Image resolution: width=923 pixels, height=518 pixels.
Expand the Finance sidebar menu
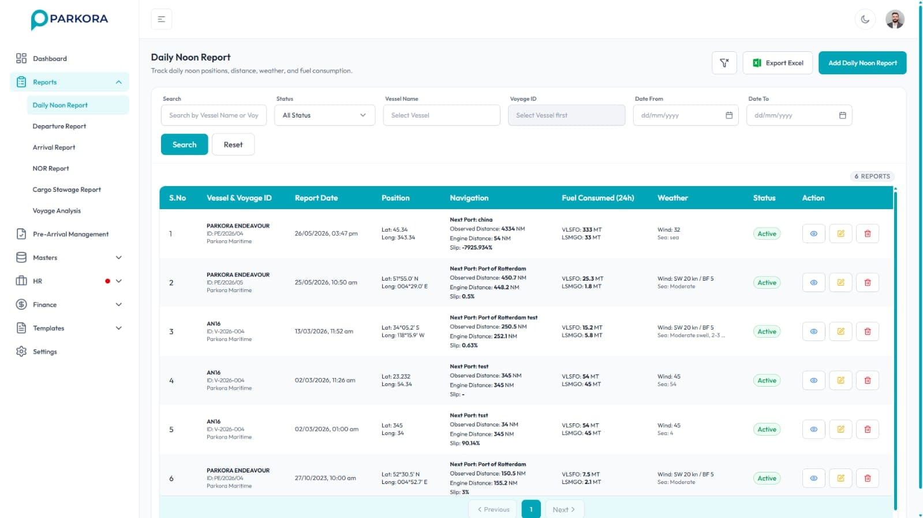[69, 304]
